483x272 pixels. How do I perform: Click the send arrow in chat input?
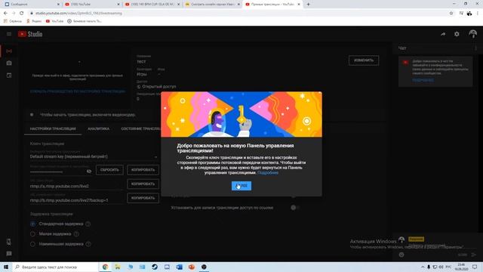click(474, 255)
